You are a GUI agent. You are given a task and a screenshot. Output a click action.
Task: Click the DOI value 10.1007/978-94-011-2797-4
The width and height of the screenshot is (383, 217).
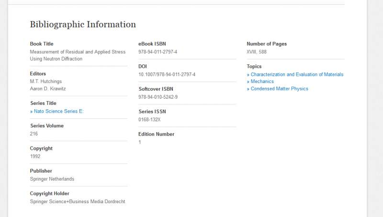click(x=167, y=74)
